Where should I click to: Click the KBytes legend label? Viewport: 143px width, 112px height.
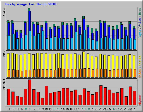point(140,101)
